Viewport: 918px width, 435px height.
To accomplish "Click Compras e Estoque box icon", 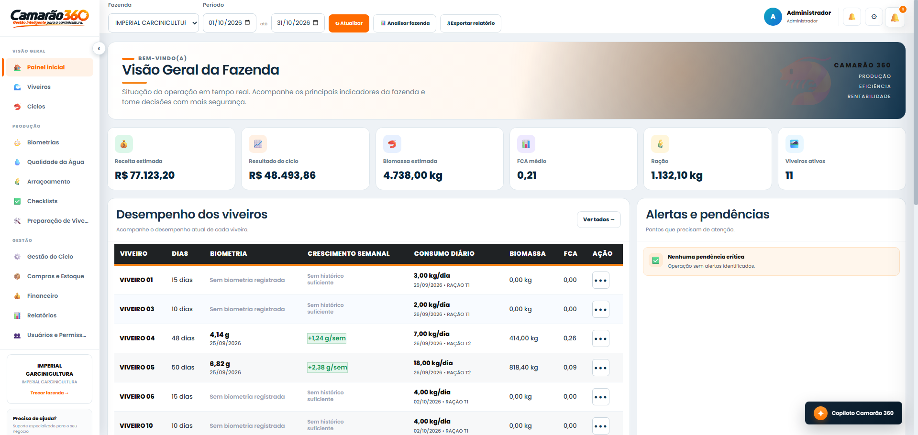I will pos(17,276).
